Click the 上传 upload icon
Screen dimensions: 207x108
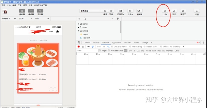click(165, 11)
